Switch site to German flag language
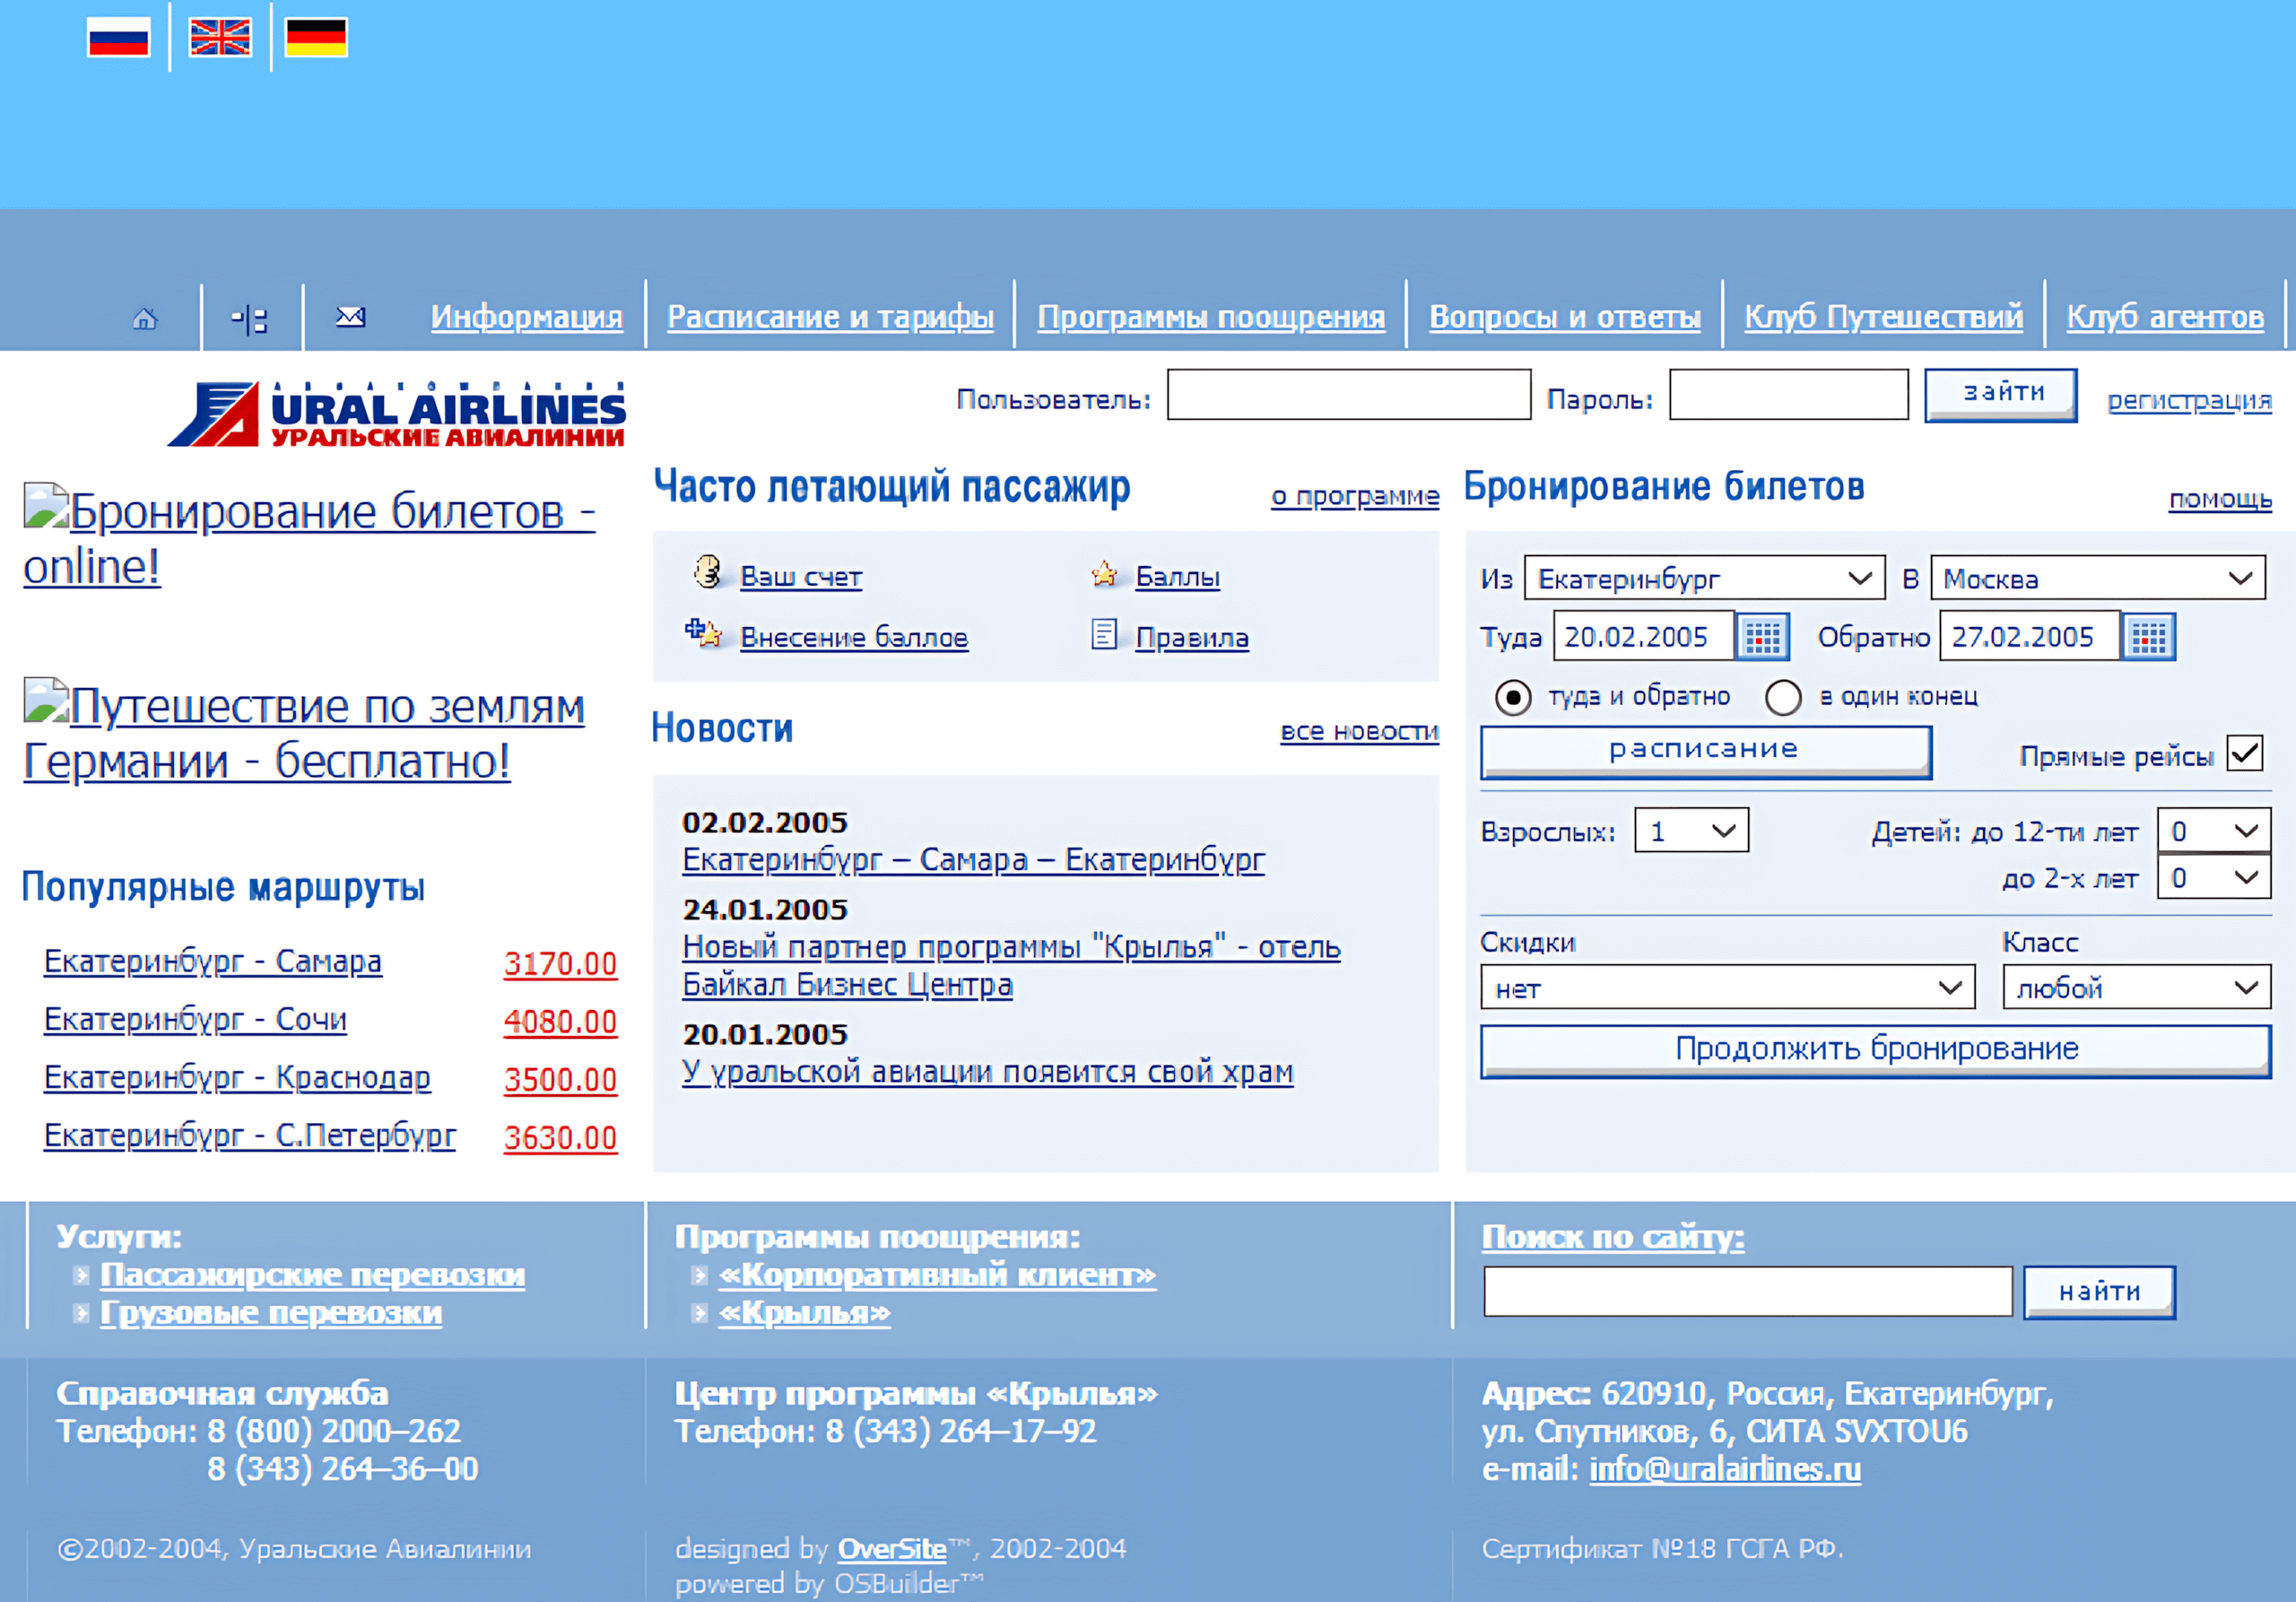 (316, 37)
